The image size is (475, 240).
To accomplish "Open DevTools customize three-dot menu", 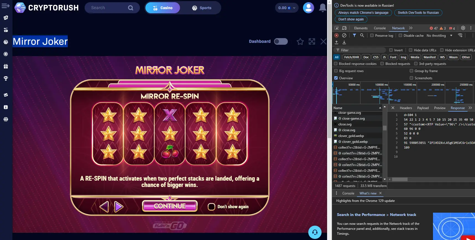I will [471, 28].
